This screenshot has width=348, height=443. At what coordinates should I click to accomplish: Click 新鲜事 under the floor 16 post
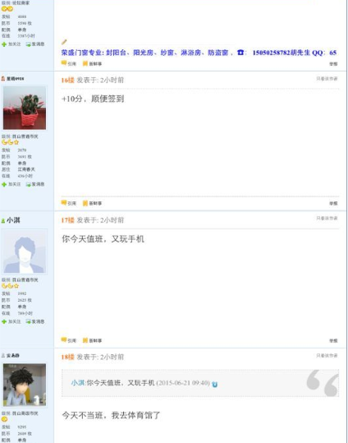(92, 203)
